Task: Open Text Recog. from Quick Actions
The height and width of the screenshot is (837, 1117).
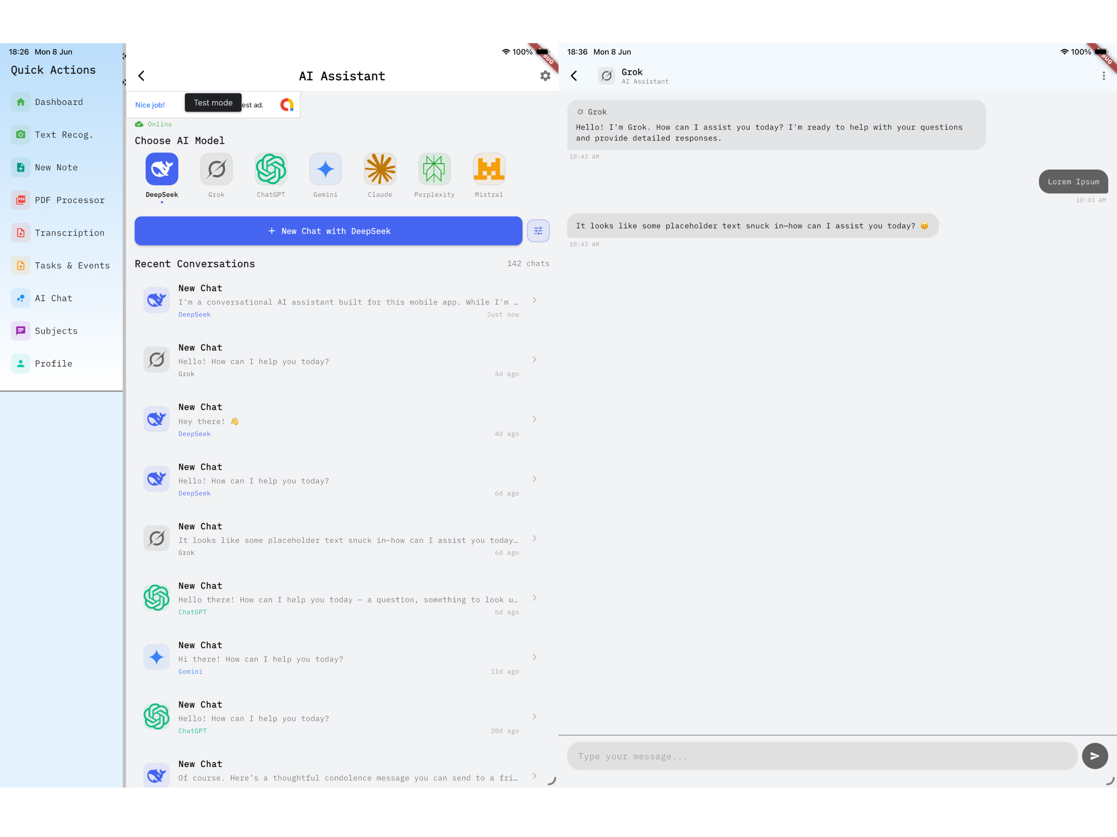Action: coord(62,135)
